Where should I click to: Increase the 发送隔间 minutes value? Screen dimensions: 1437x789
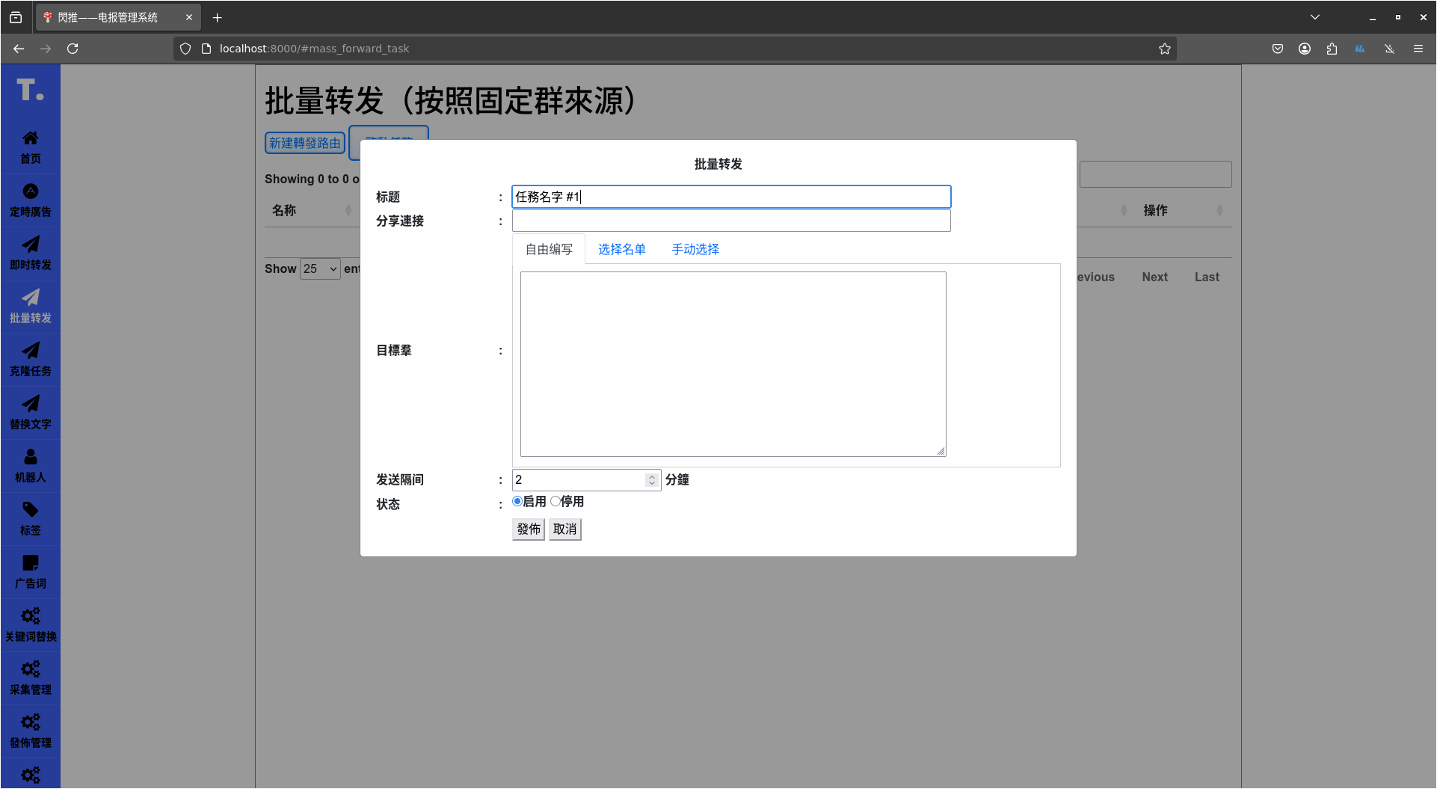(x=651, y=476)
